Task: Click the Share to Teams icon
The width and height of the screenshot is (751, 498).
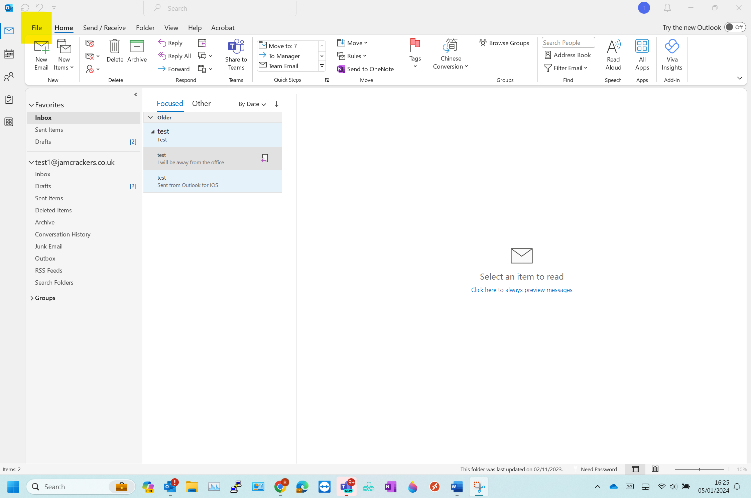Action: [x=236, y=54]
